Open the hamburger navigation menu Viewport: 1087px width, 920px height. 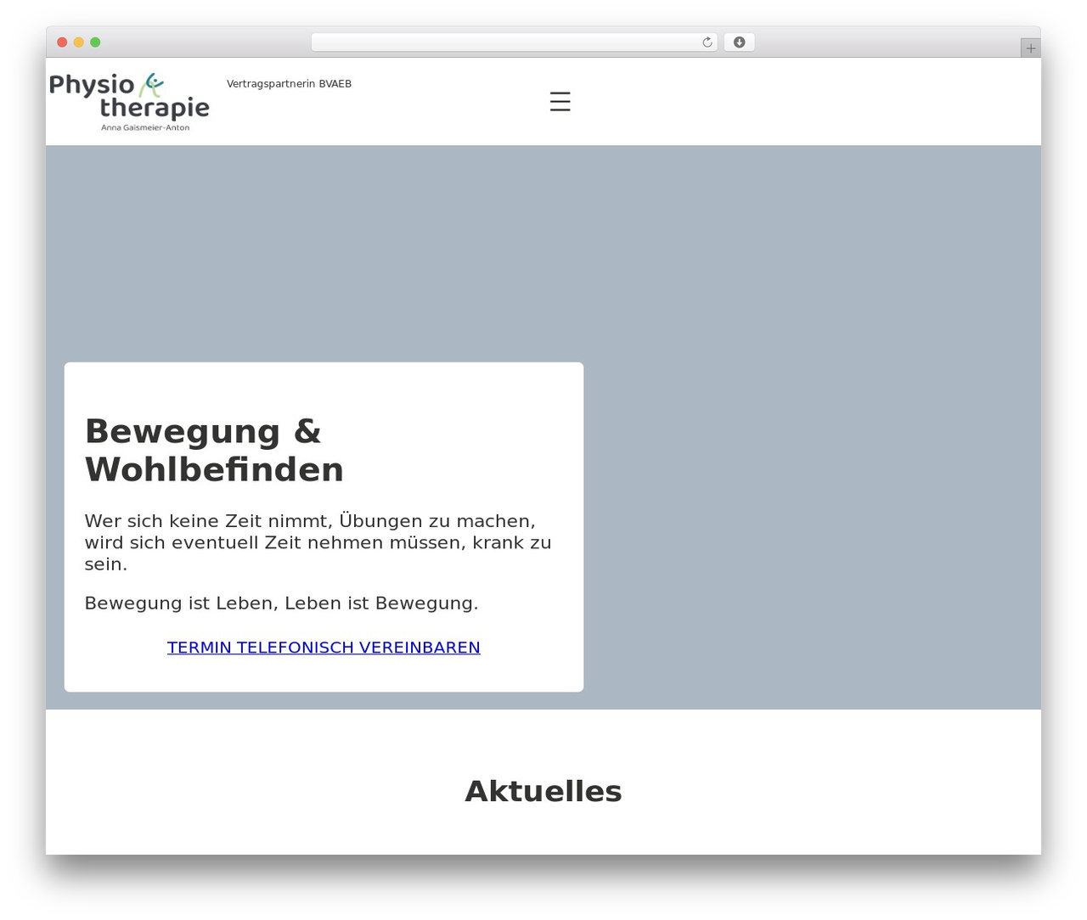click(560, 102)
